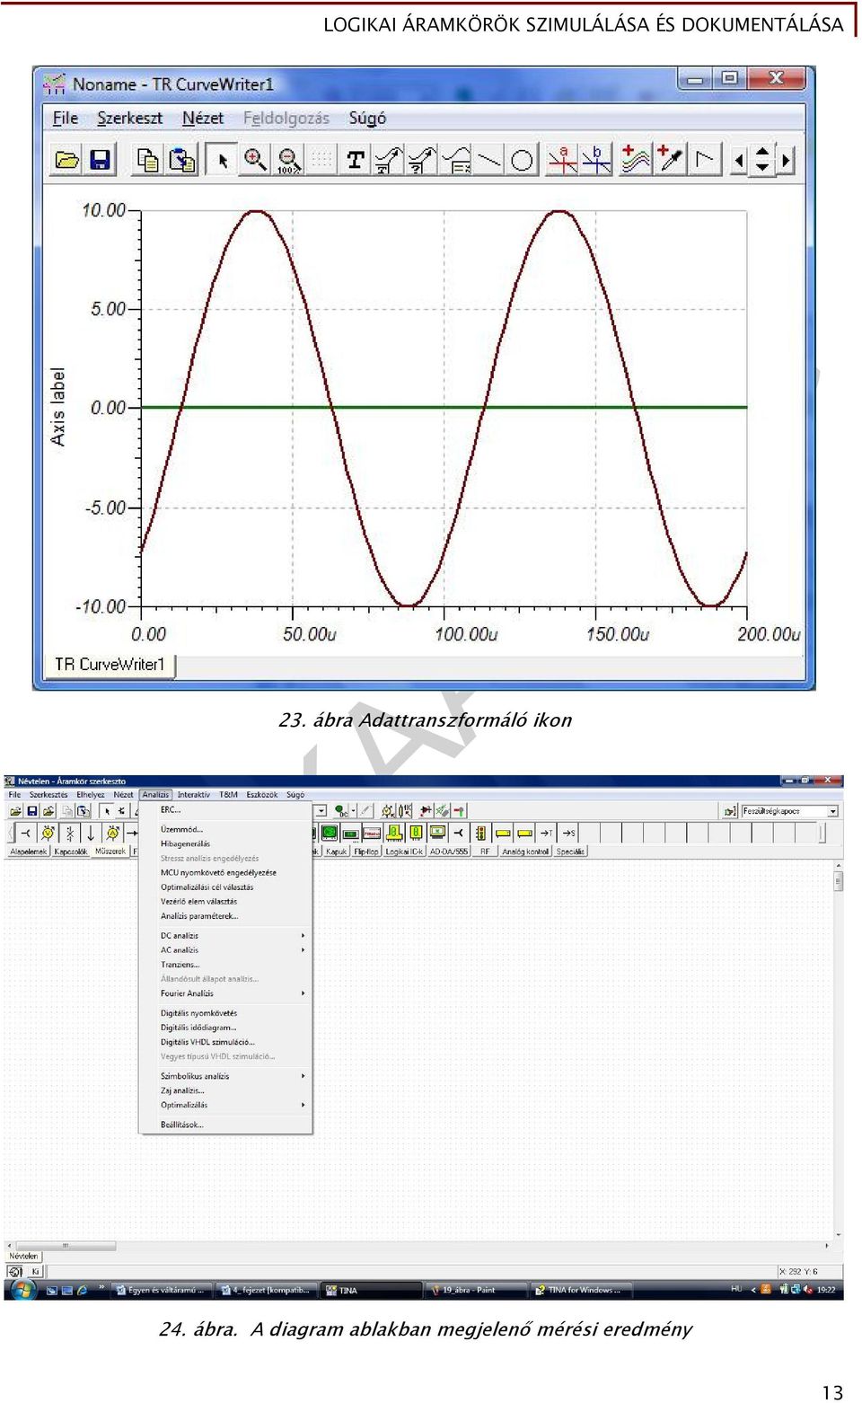Click the traffic light component icon

pos(480,833)
